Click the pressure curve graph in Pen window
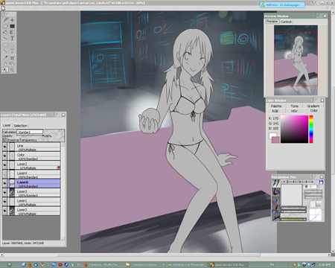 coord(316,215)
